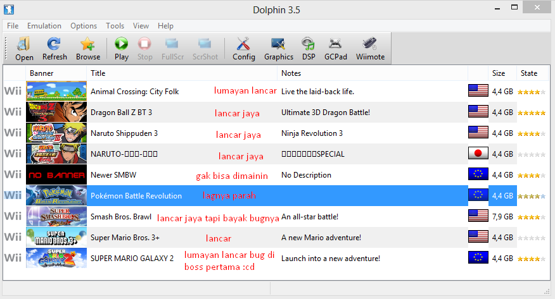The height and width of the screenshot is (299, 555).
Task: Click Super Mario Bros. 3+ banner
Action: 56,237
